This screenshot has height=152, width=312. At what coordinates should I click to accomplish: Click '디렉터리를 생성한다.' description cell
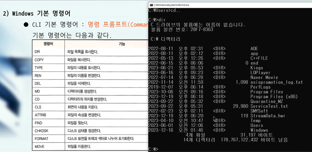(x=106, y=91)
